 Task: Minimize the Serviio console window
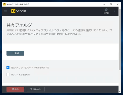(x=104, y=4)
